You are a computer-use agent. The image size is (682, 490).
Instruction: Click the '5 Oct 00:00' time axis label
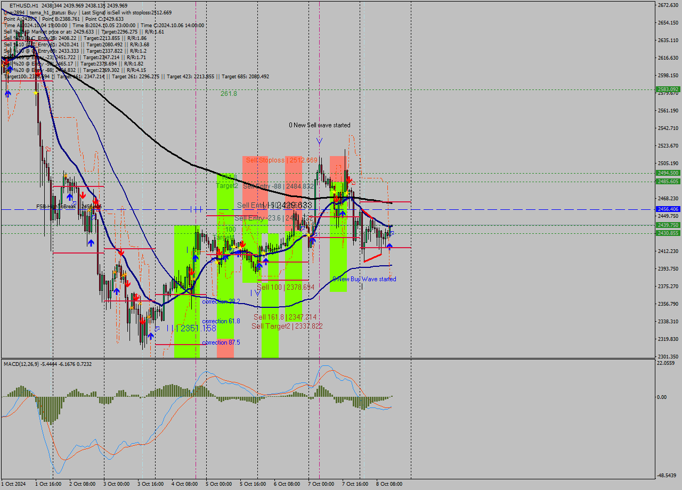pyautogui.click(x=218, y=484)
